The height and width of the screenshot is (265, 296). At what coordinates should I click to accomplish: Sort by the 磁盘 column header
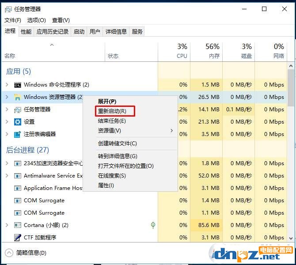(x=239, y=52)
